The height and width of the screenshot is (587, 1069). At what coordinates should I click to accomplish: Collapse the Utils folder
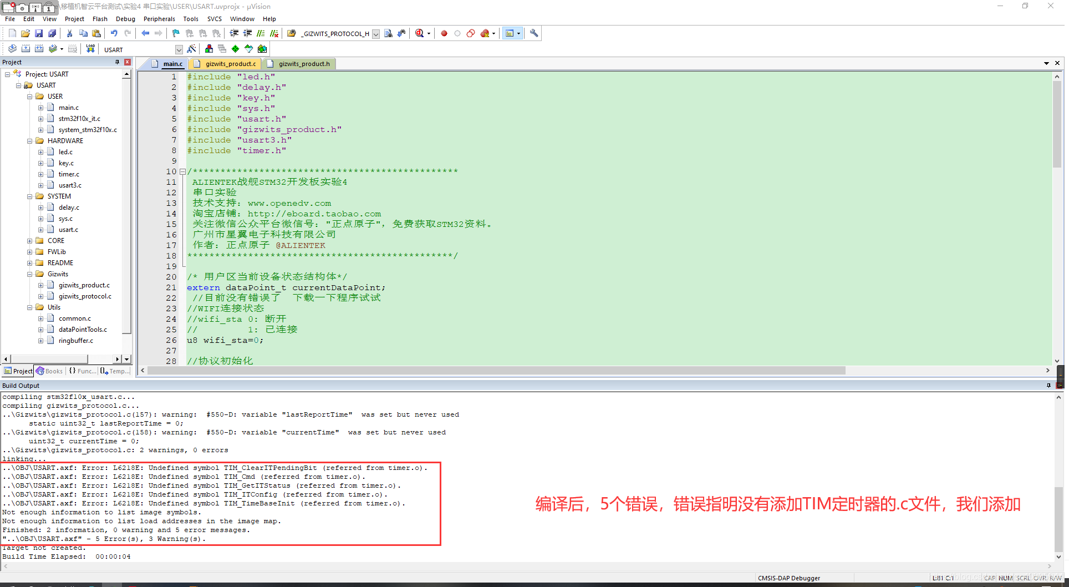coord(30,307)
